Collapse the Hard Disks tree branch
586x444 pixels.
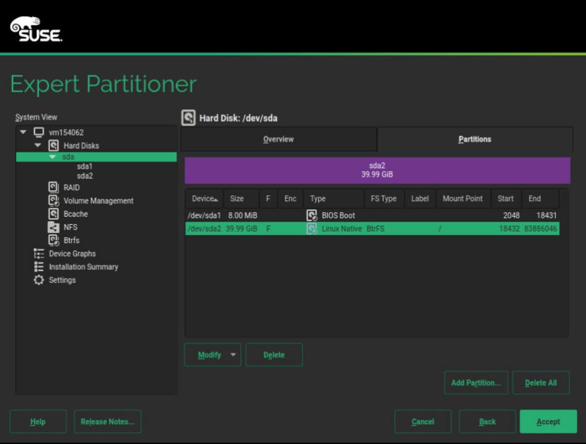pyautogui.click(x=38, y=146)
